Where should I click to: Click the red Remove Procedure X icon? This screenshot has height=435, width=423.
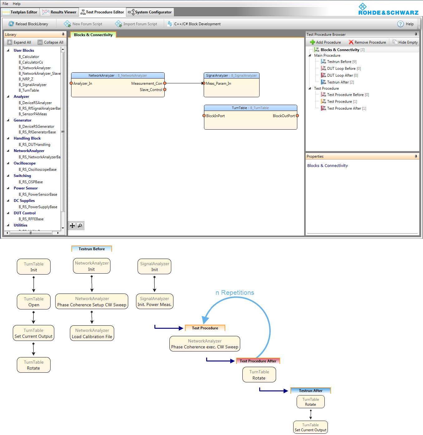pos(351,42)
